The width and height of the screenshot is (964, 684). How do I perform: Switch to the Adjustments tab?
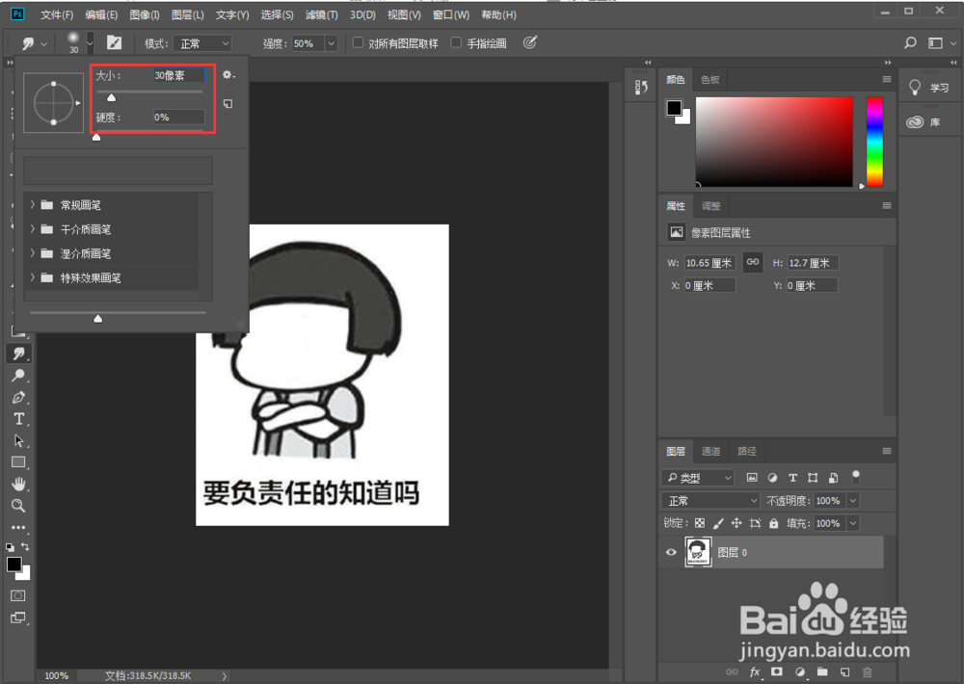coord(710,206)
